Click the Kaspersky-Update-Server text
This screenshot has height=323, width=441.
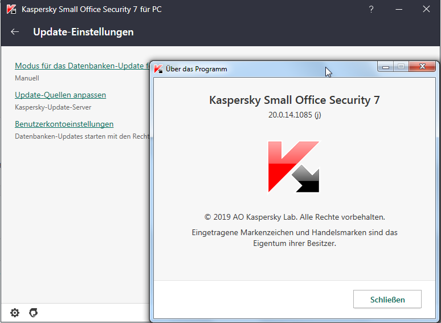[53, 107]
